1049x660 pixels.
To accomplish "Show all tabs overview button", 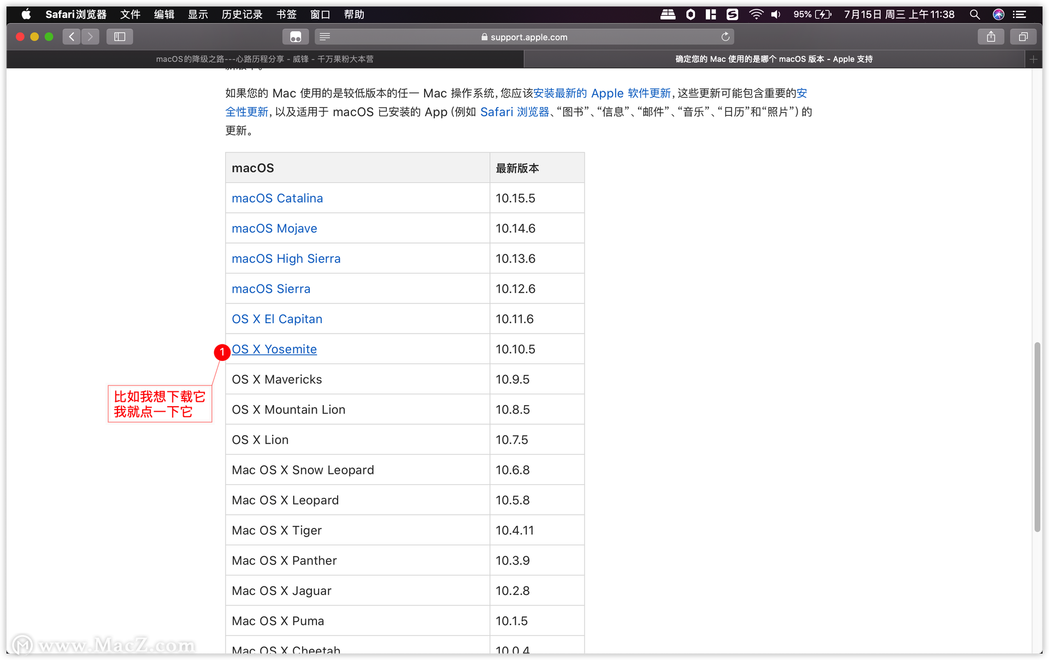I will point(1023,37).
